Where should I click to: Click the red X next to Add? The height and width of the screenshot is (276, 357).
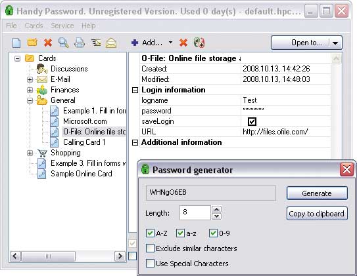(x=183, y=43)
